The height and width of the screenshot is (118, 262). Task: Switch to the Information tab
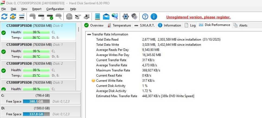[169, 25]
